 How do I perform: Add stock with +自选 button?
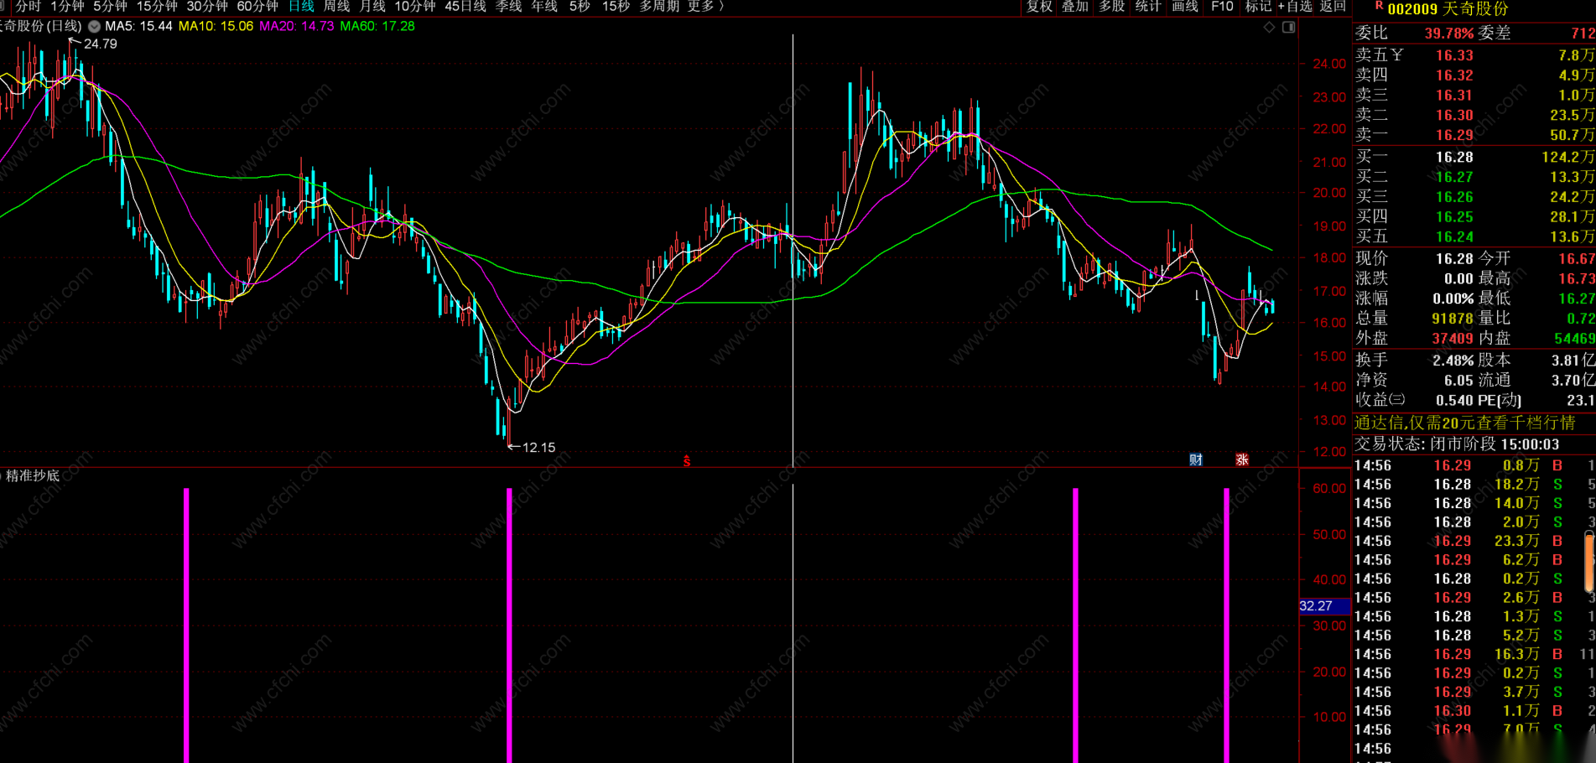click(x=1295, y=7)
